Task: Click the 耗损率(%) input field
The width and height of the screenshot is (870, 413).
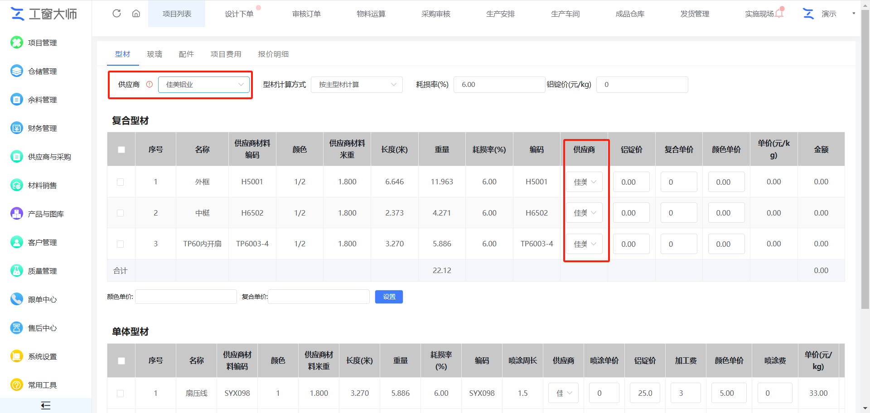Action: point(499,85)
